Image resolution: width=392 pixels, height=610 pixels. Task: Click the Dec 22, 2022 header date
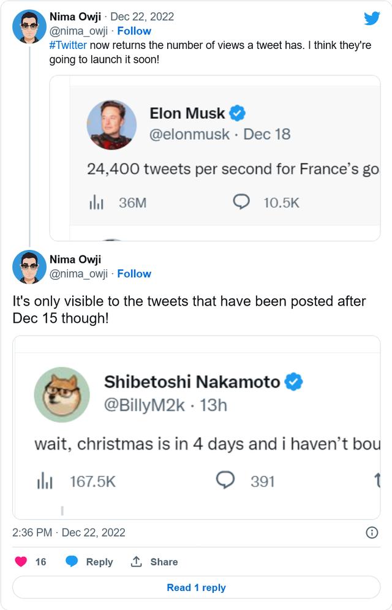click(142, 17)
